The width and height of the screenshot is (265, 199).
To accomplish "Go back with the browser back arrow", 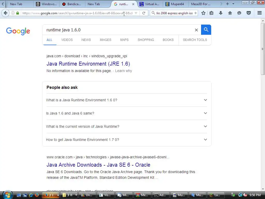I will pos(5,13).
